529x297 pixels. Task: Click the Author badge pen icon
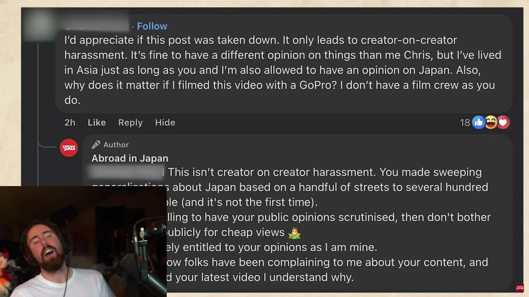pyautogui.click(x=96, y=145)
